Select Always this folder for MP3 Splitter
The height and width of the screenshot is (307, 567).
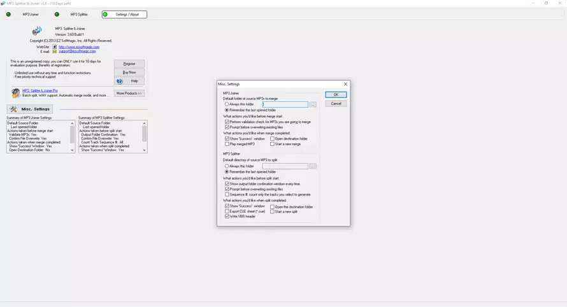click(x=227, y=166)
